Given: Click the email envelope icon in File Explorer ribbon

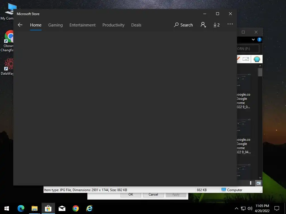Looking at the screenshot, I should coord(246,59).
